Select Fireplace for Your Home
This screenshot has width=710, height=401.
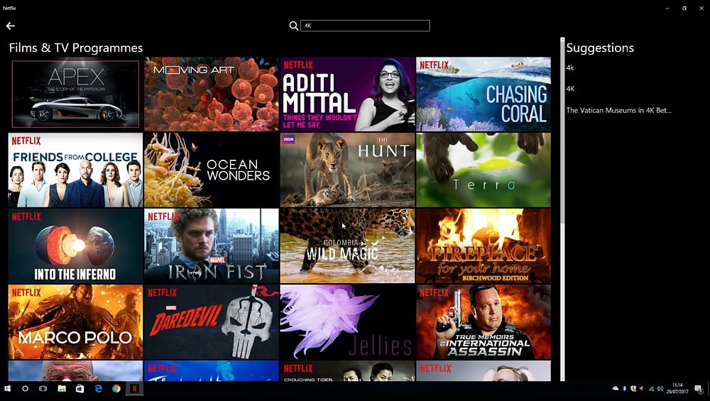(x=484, y=246)
